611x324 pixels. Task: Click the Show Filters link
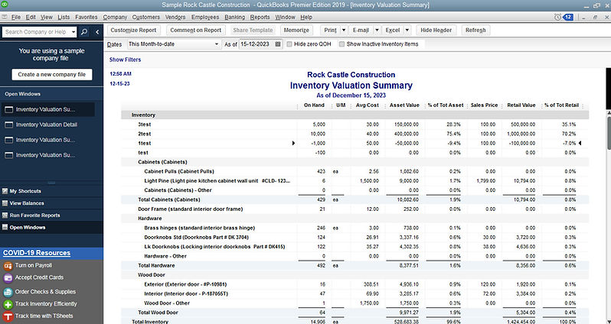pyautogui.click(x=125, y=60)
